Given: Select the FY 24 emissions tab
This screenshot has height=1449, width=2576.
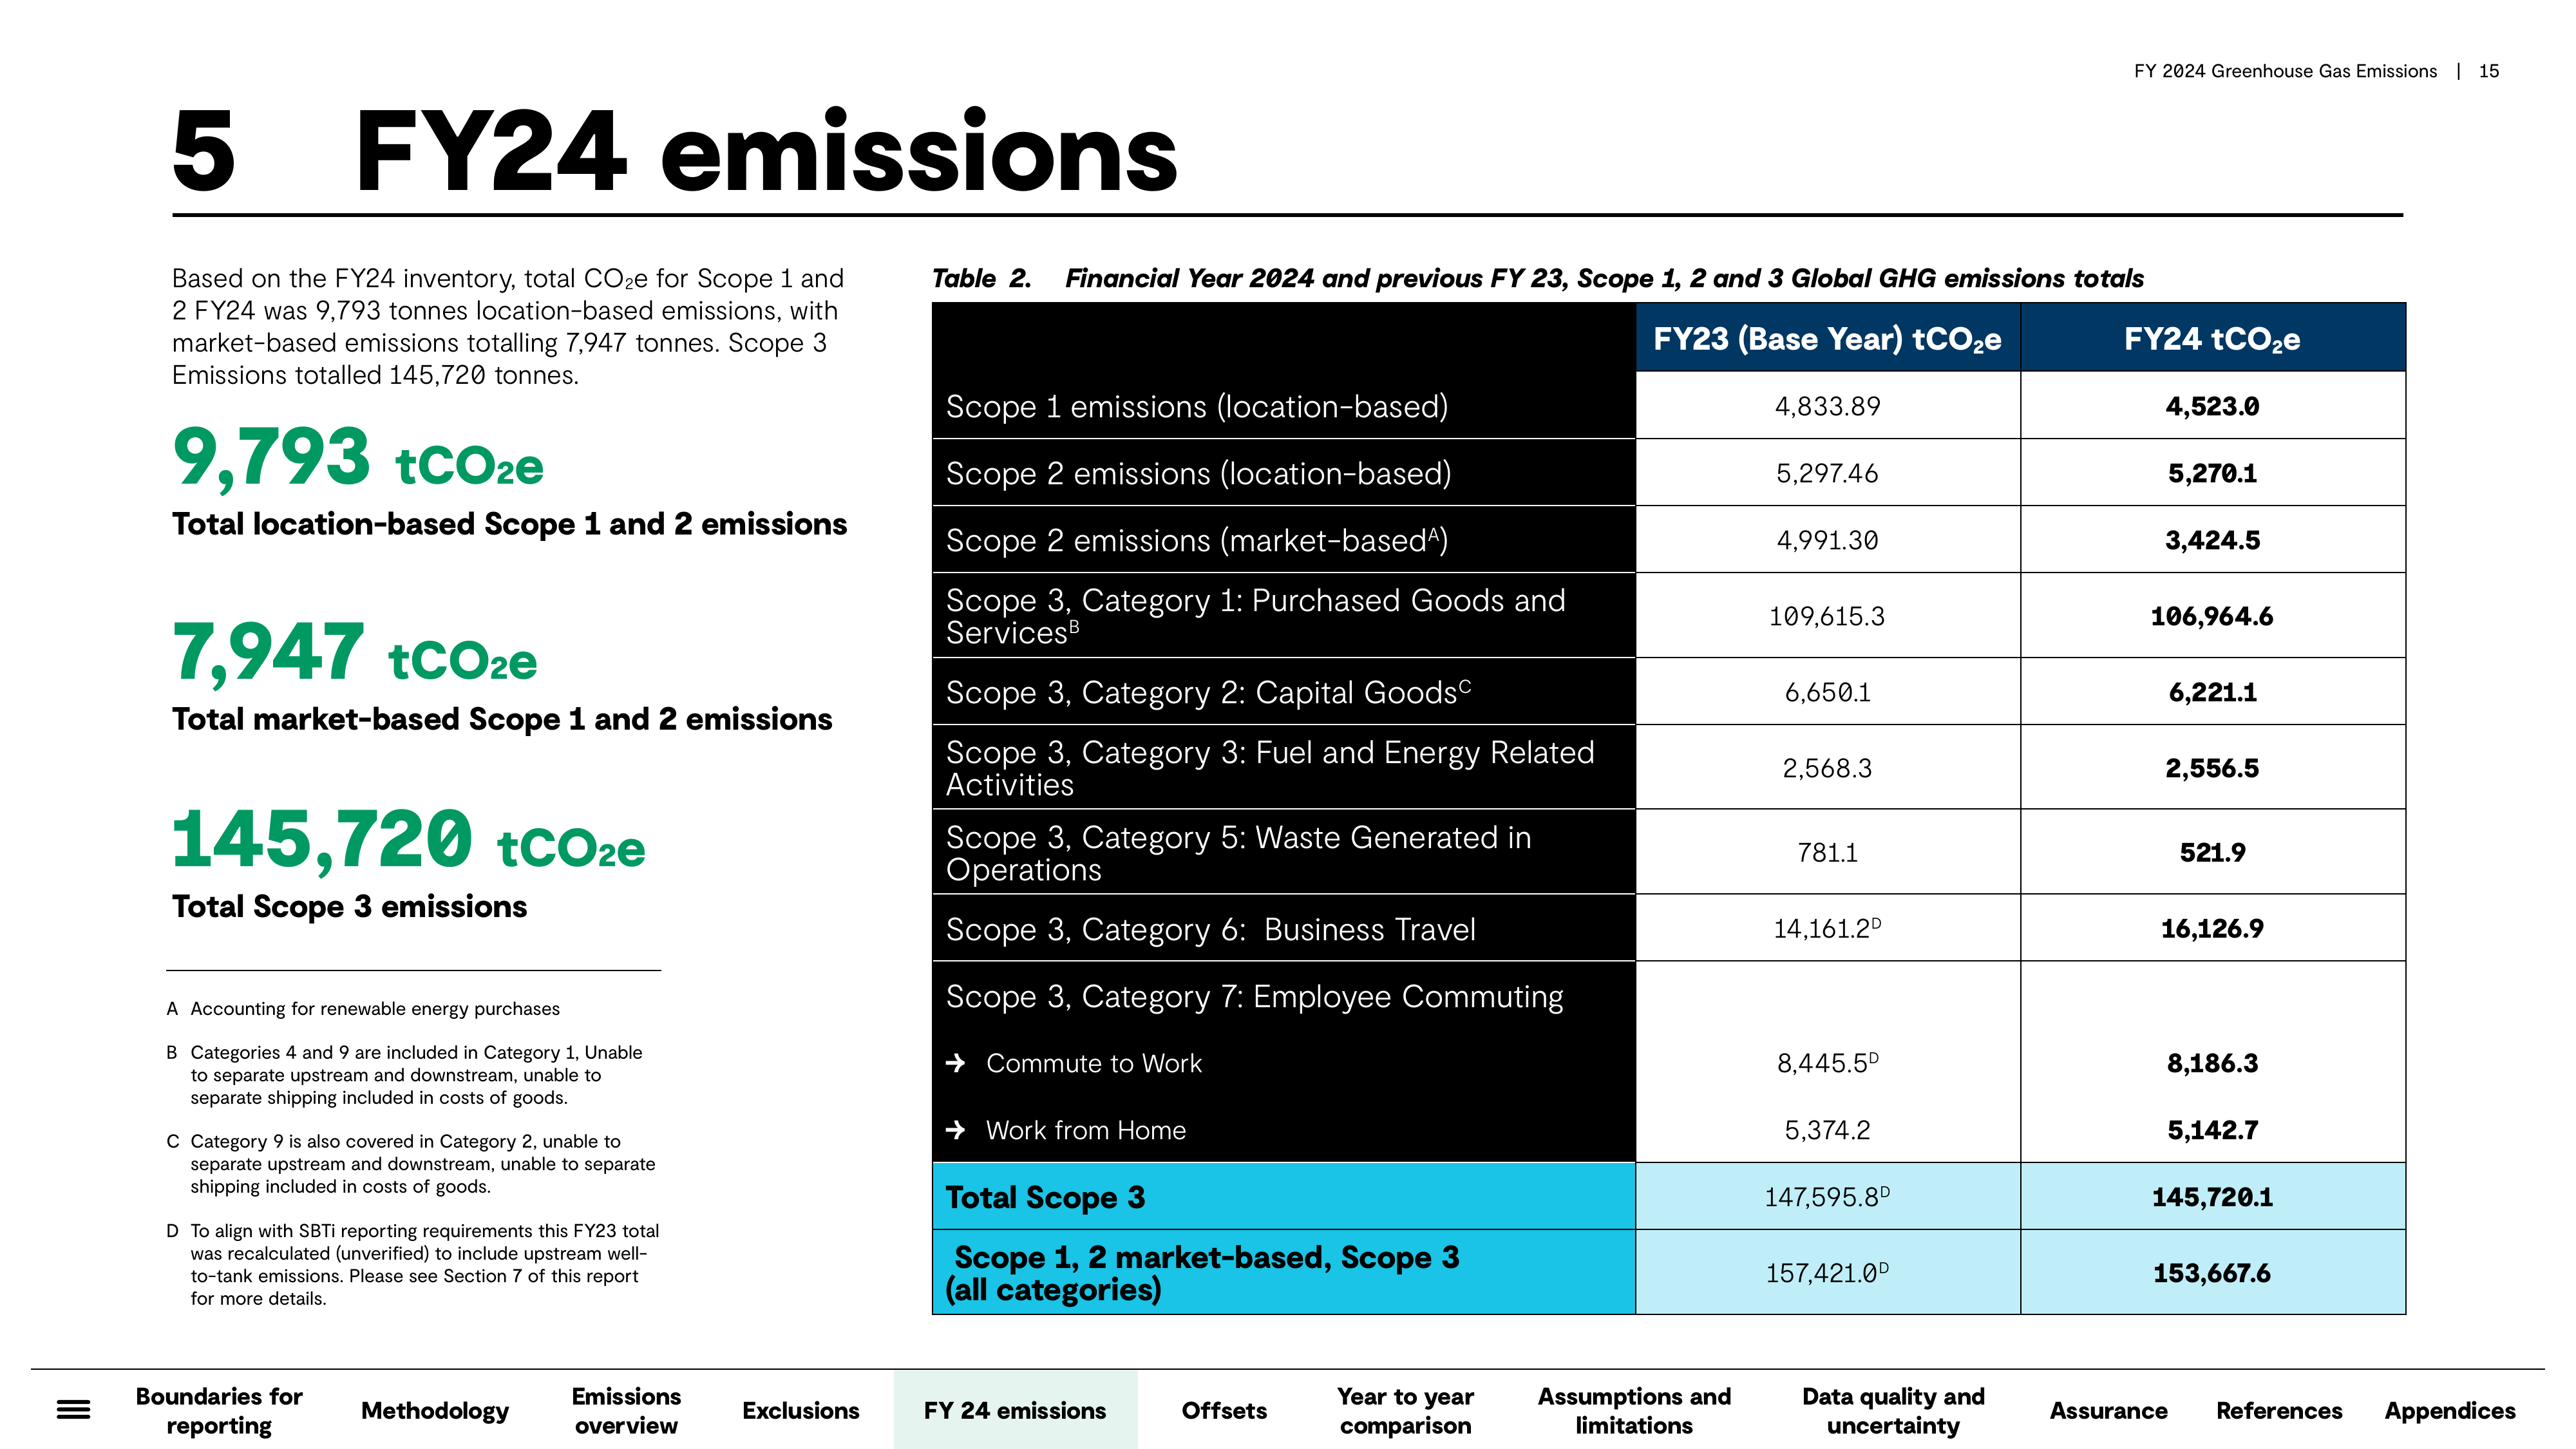Looking at the screenshot, I should pyautogui.click(x=1015, y=1410).
